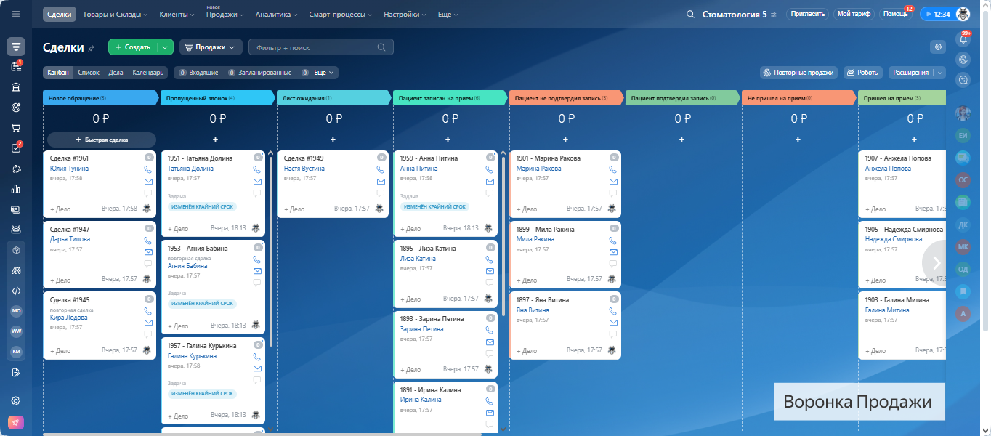Switch to the Дела view tab
The height and width of the screenshot is (436, 991).
(116, 73)
